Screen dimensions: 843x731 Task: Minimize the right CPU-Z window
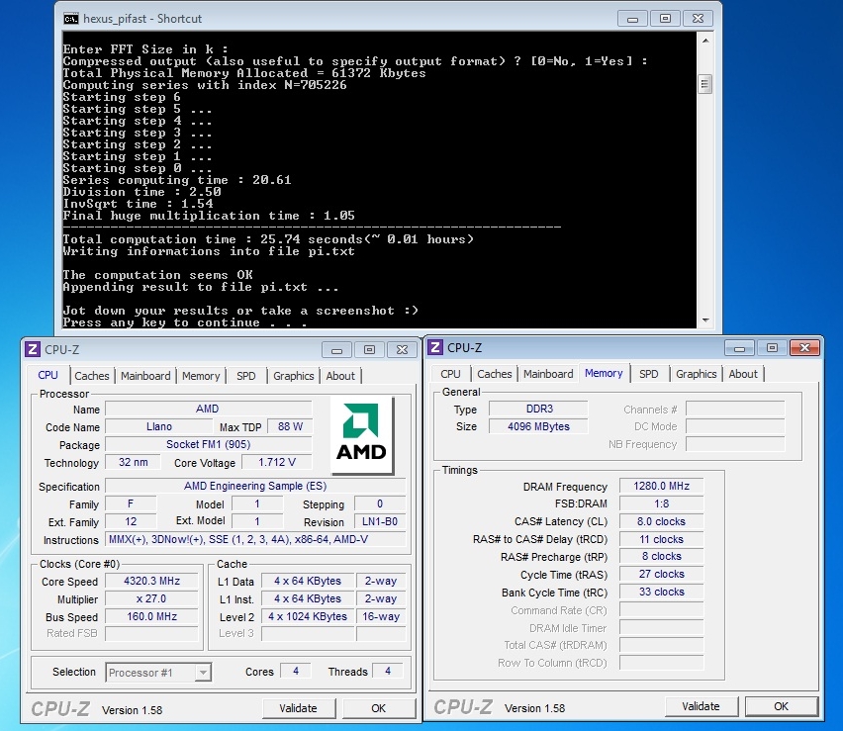(739, 348)
